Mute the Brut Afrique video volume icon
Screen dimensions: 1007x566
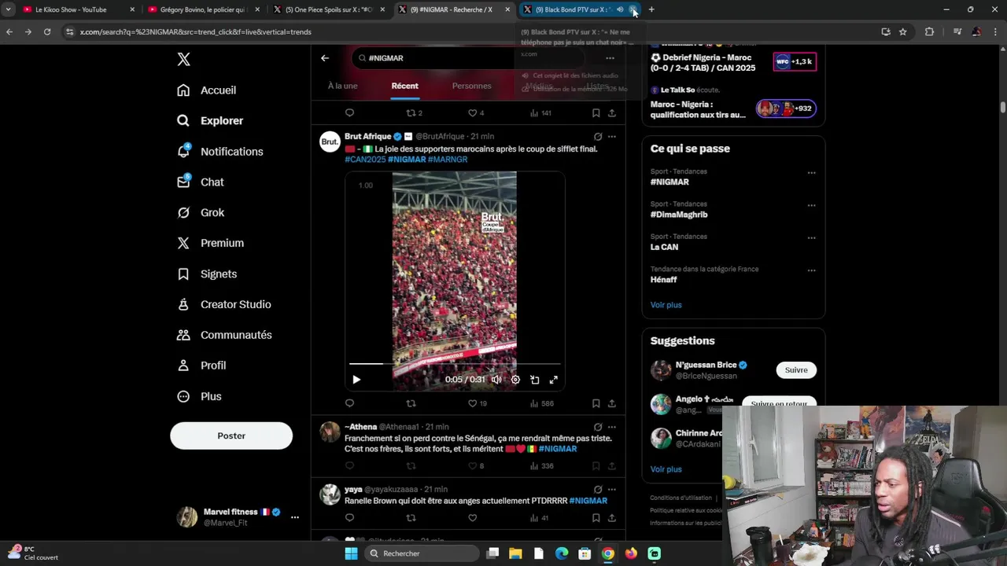click(x=496, y=380)
